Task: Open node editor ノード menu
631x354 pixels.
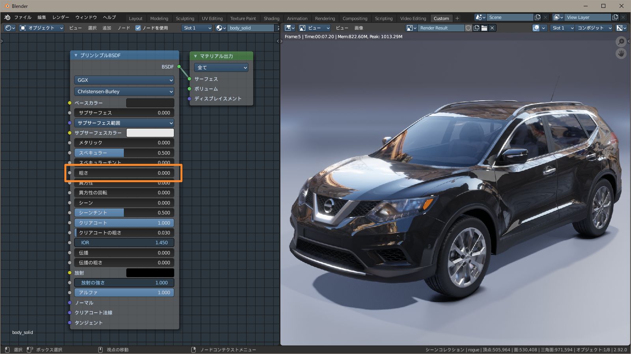Action: point(124,28)
